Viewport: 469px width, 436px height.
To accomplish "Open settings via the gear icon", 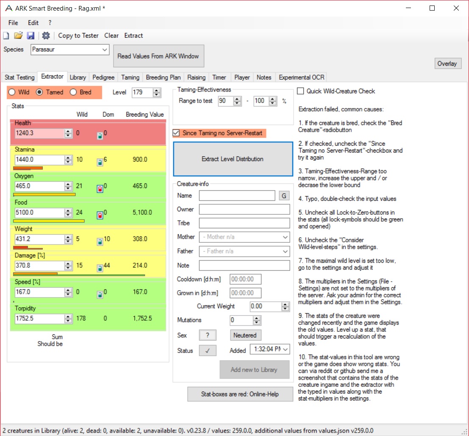I will (x=46, y=36).
